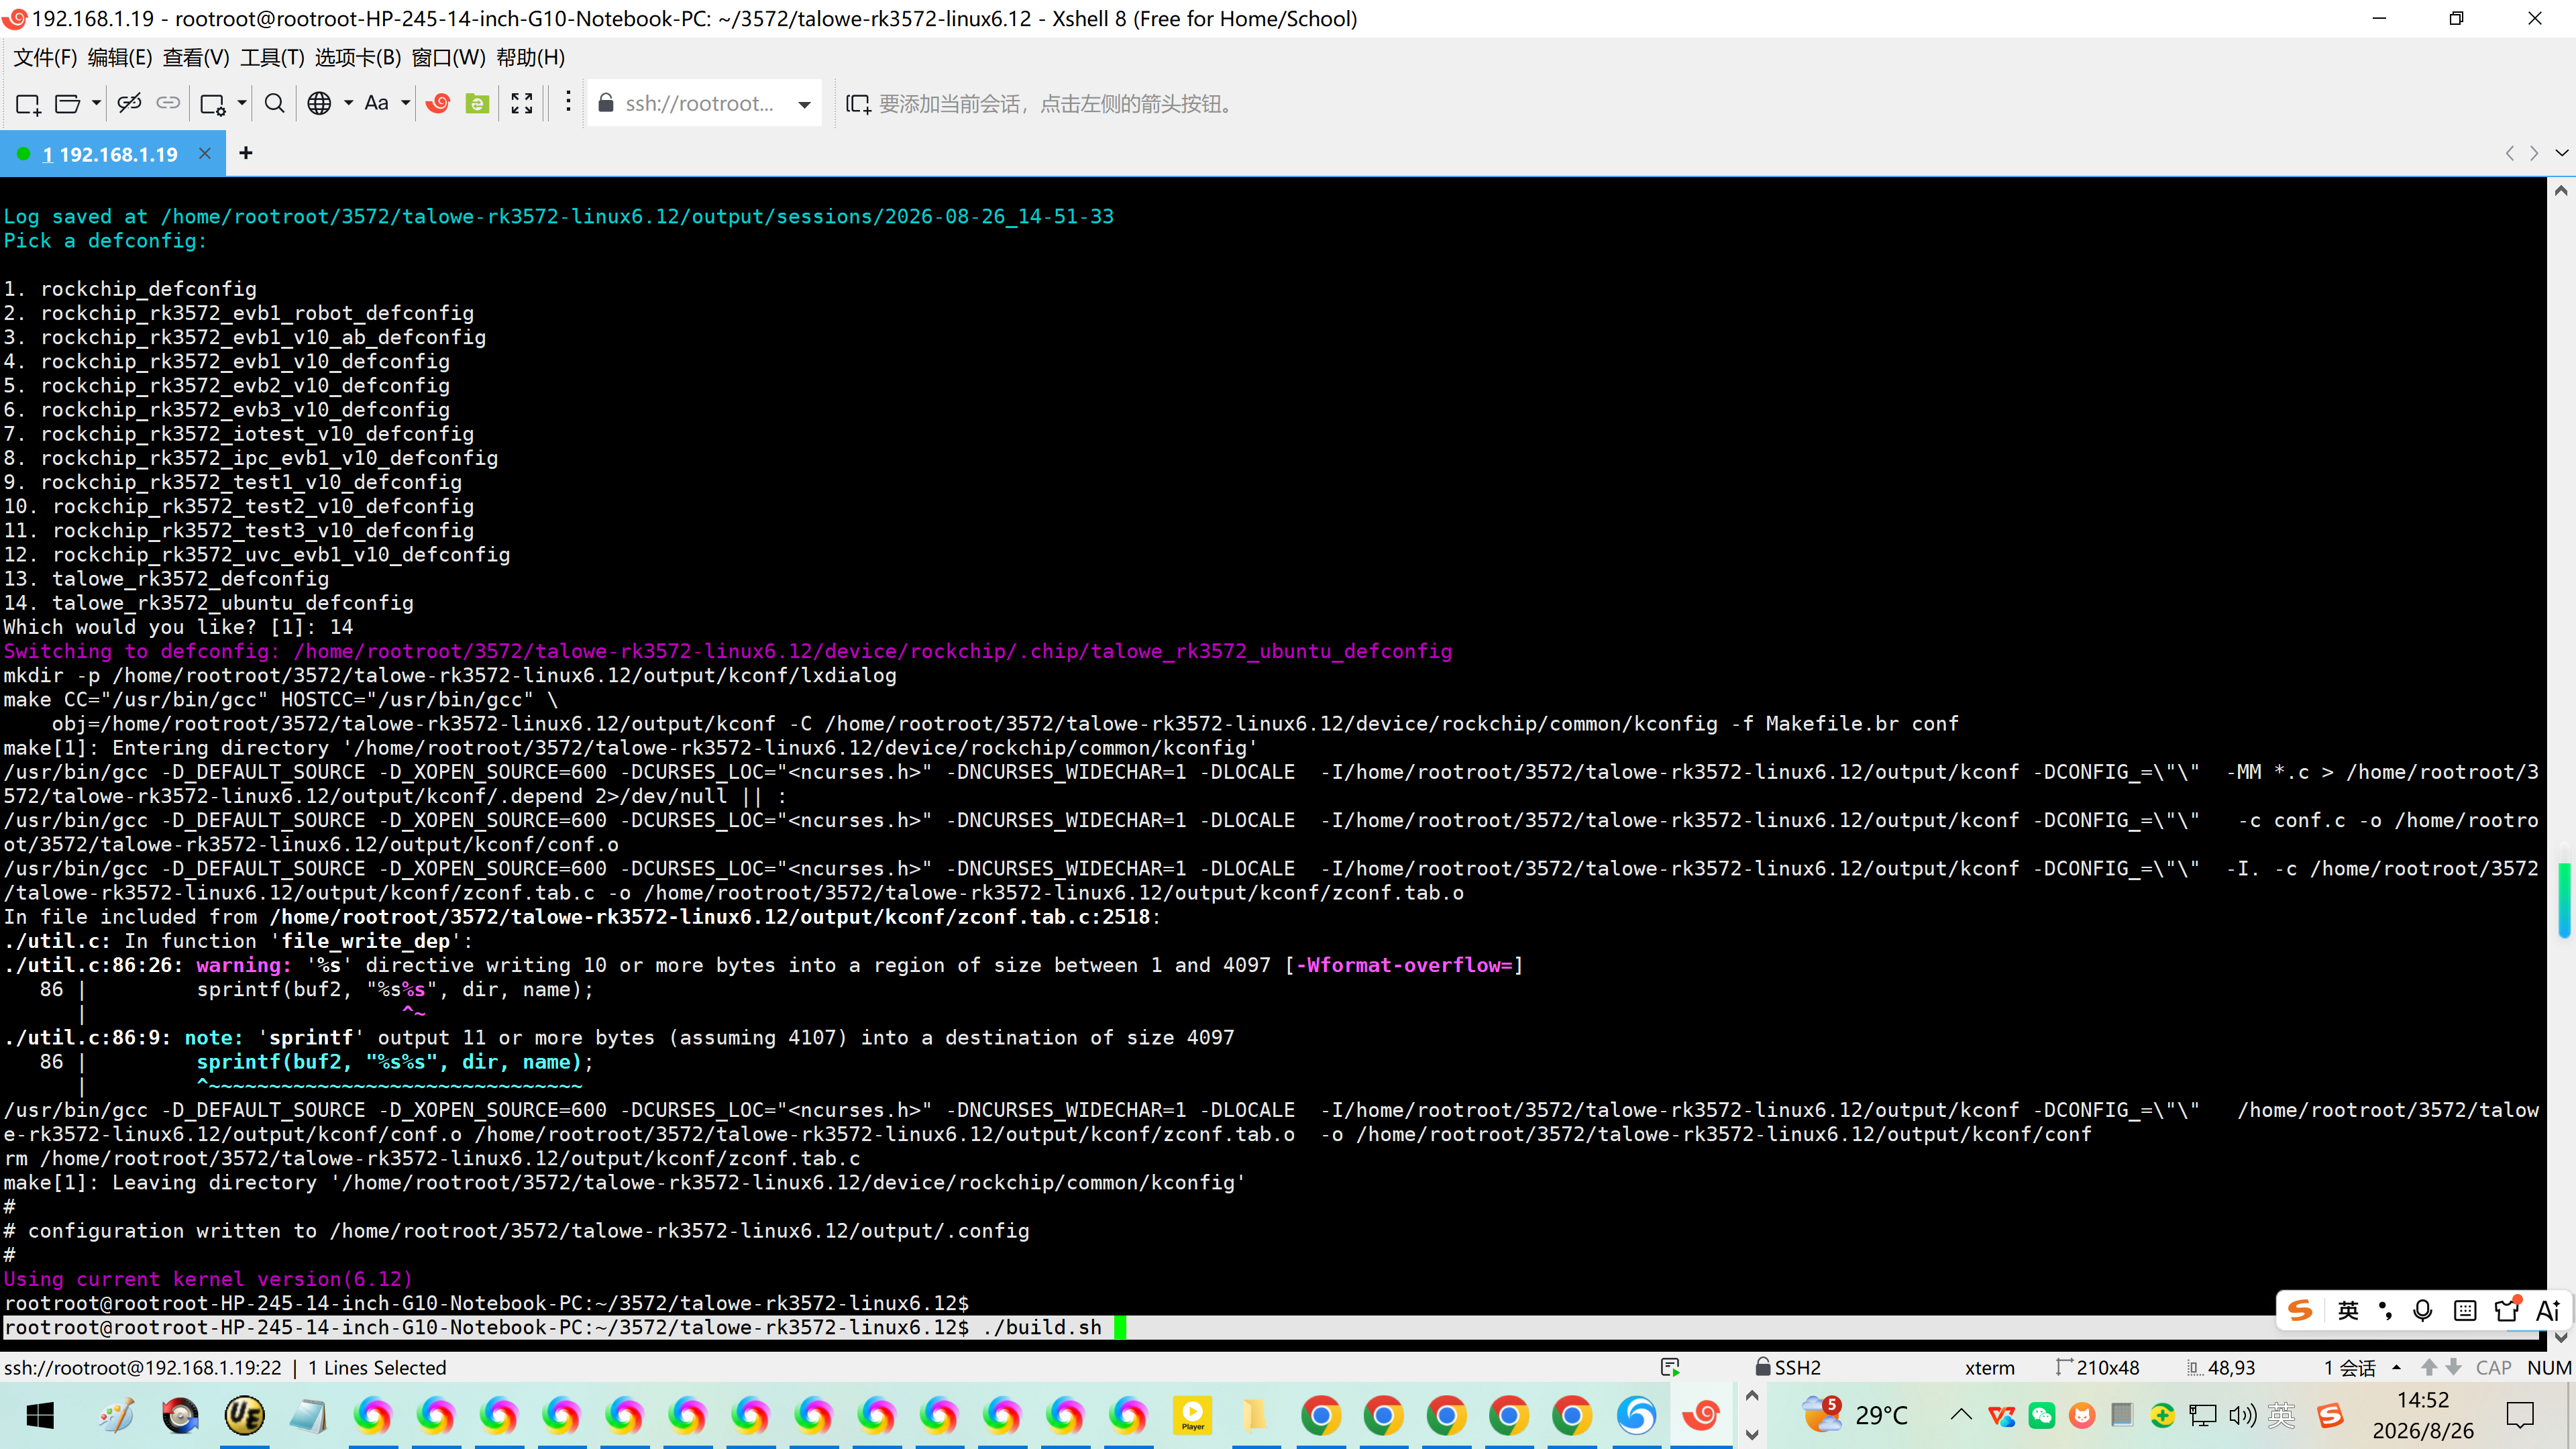Expand the 1 会话 sessions arrow
This screenshot has width=2576, height=1449.
[x=2396, y=1367]
